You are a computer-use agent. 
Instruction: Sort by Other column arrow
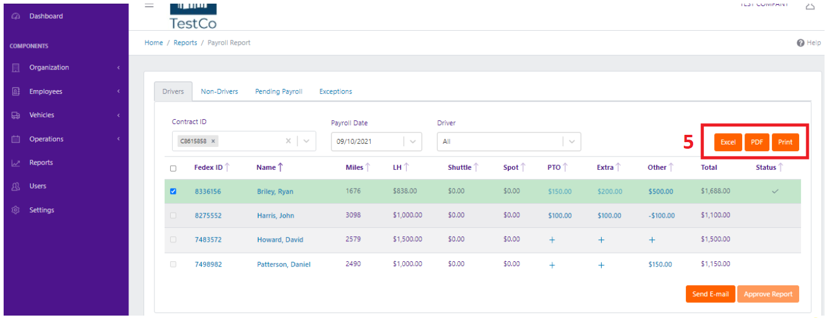(671, 167)
